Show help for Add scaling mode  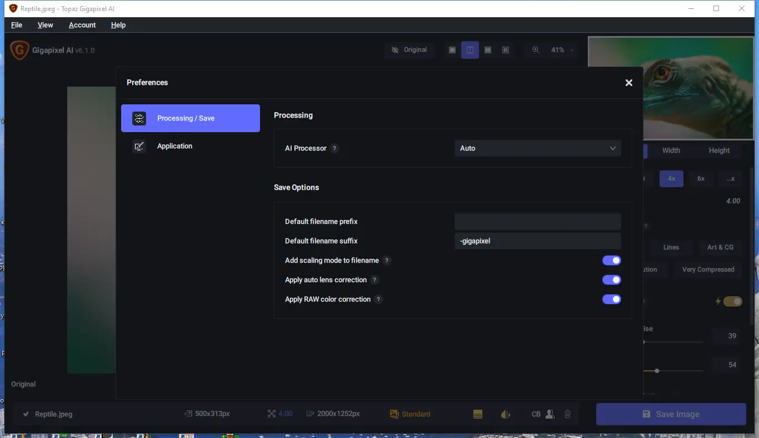click(387, 260)
